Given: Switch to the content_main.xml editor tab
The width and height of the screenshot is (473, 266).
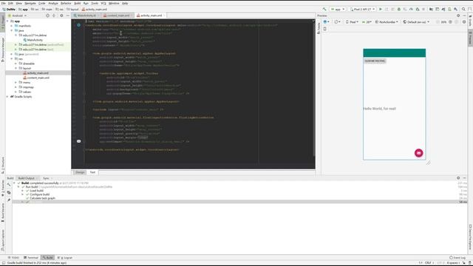Looking at the screenshot, I should [x=118, y=16].
